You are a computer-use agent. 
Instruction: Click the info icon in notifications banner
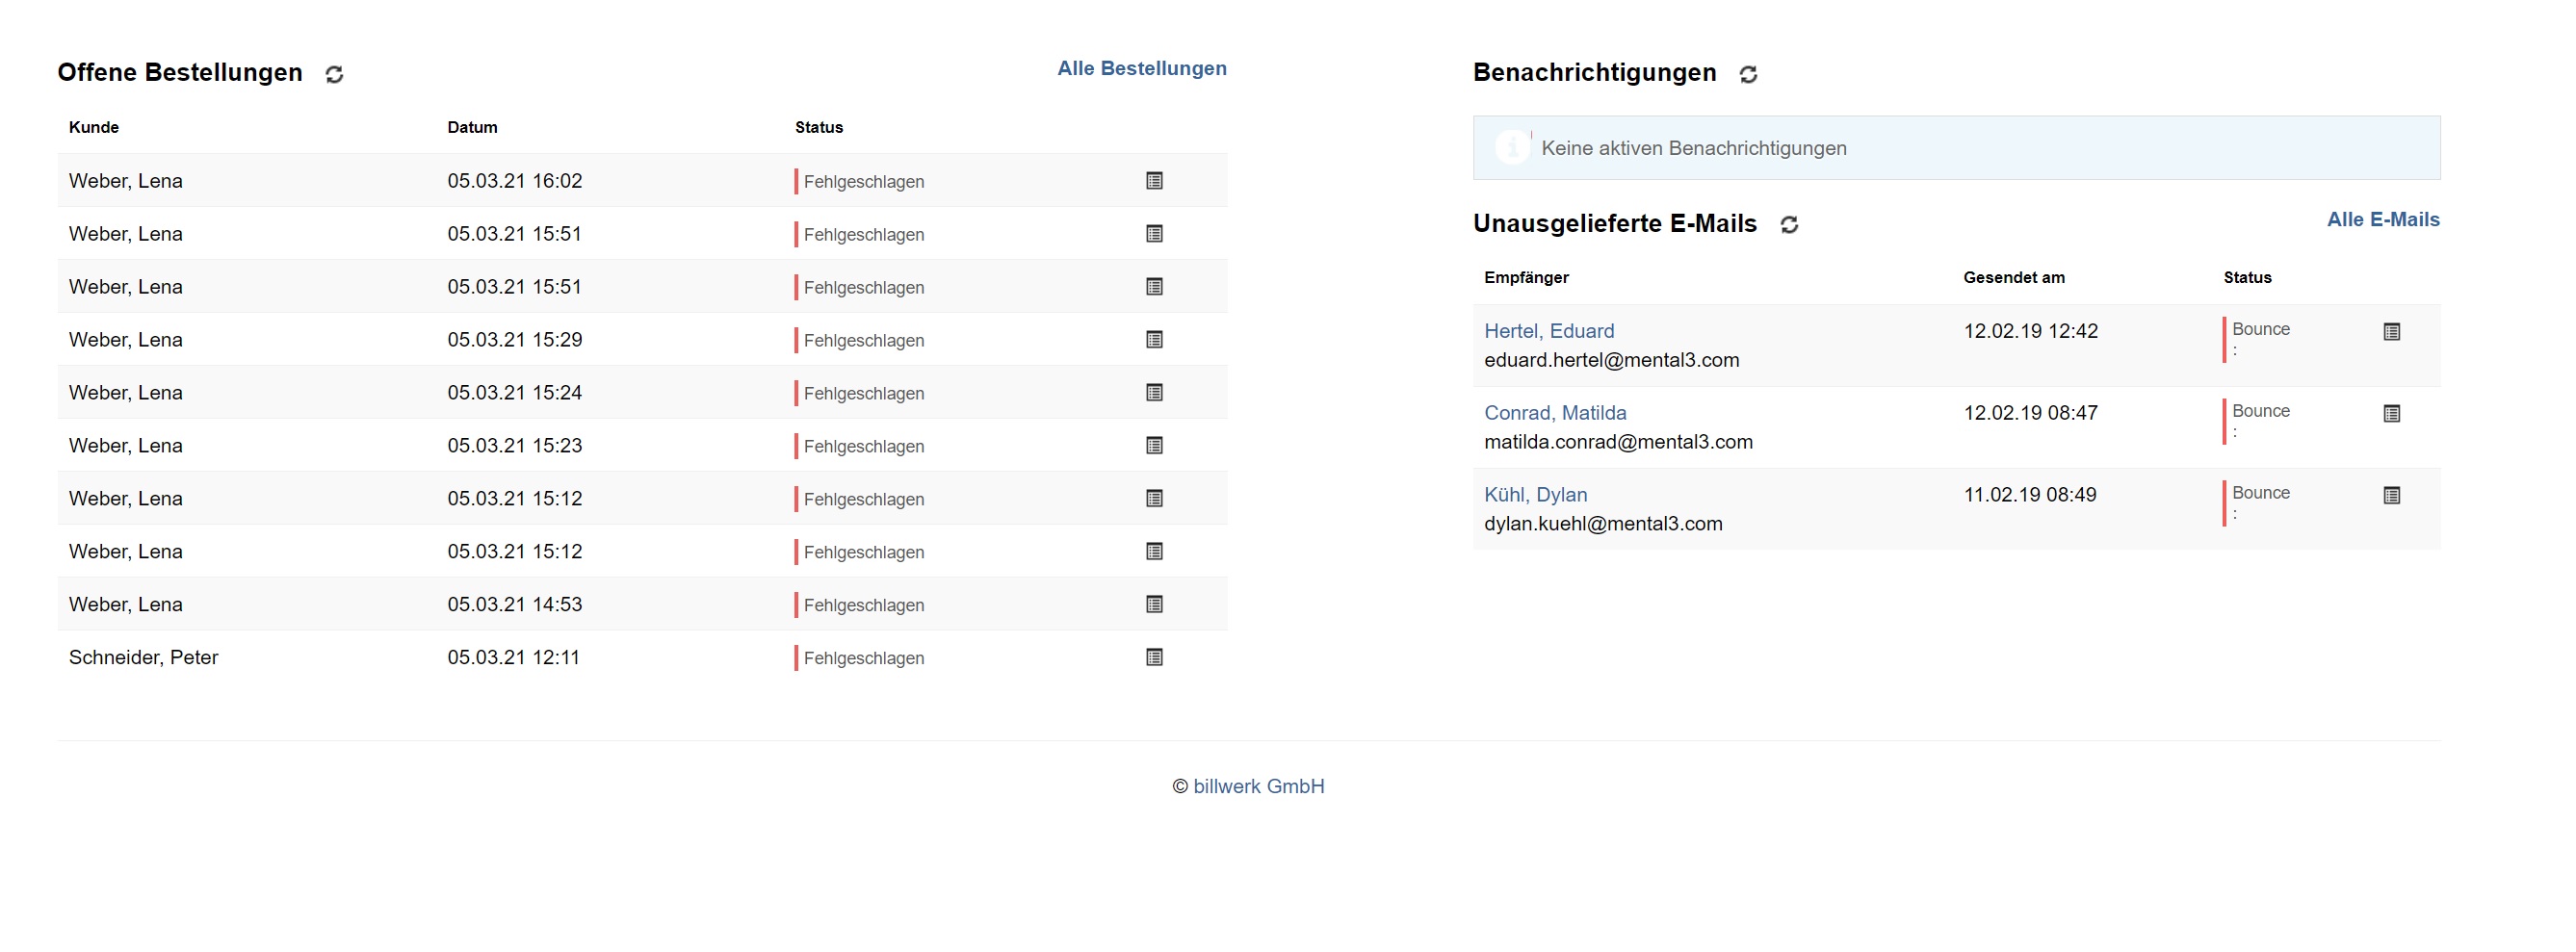pos(1512,148)
